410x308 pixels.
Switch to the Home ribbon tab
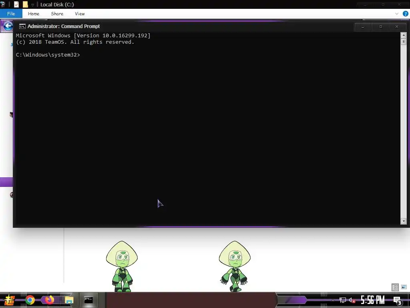[x=34, y=14]
